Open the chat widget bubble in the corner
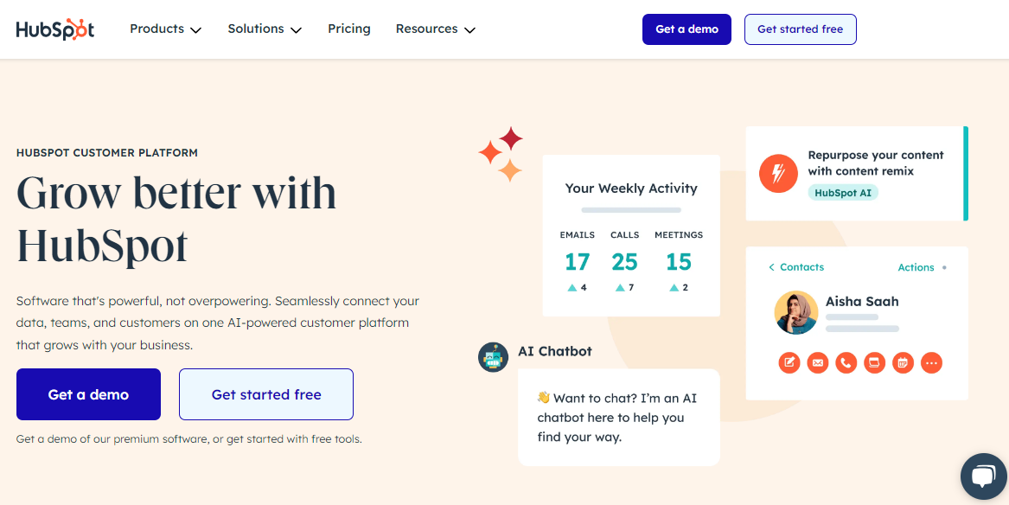Image resolution: width=1009 pixels, height=505 pixels. coord(983,476)
